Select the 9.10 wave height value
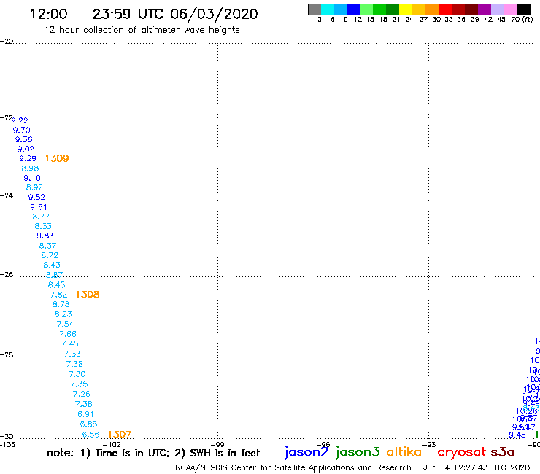The width and height of the screenshot is (540, 474). [32, 178]
